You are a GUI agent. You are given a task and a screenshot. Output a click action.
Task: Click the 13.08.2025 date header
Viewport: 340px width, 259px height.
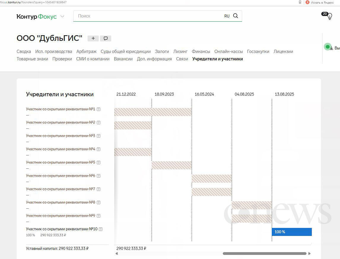tap(284, 94)
